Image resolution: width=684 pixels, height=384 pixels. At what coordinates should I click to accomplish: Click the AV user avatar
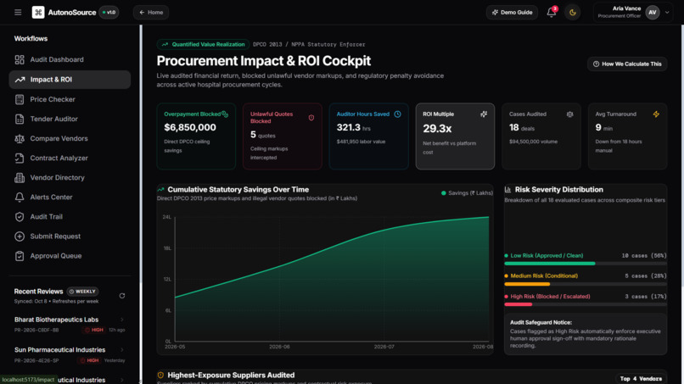[652, 12]
